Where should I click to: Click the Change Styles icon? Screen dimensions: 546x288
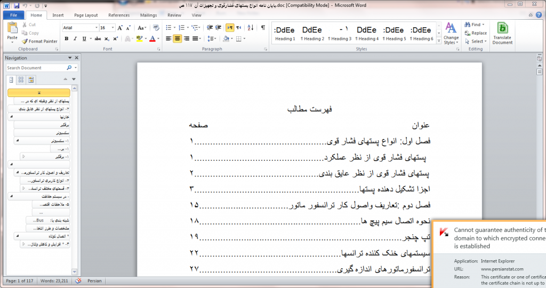(x=451, y=33)
